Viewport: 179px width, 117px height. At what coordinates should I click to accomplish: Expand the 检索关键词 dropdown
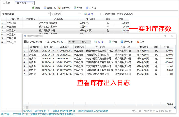tap(49, 14)
